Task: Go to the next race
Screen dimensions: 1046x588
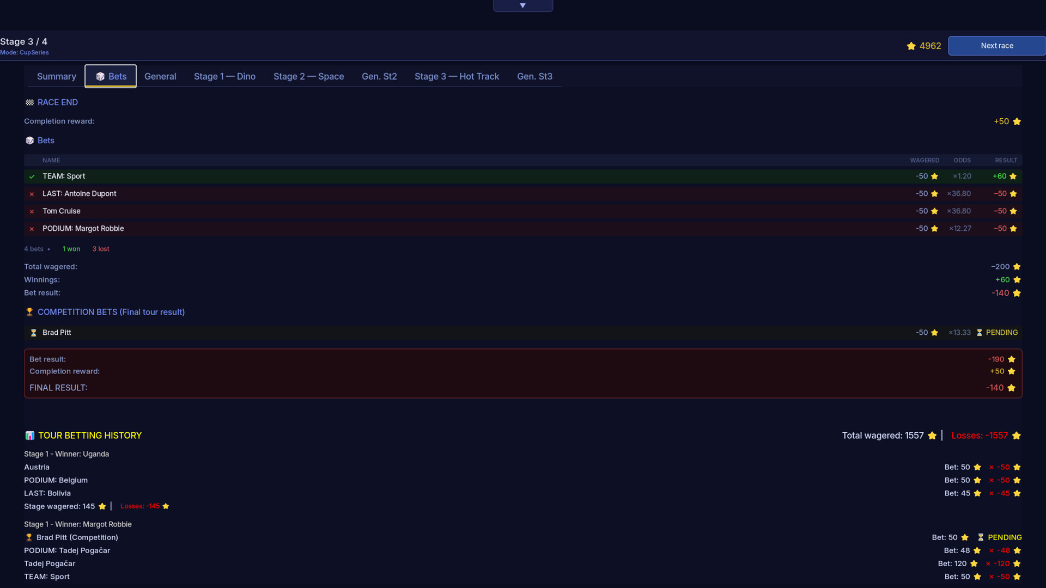Action: coord(997,46)
